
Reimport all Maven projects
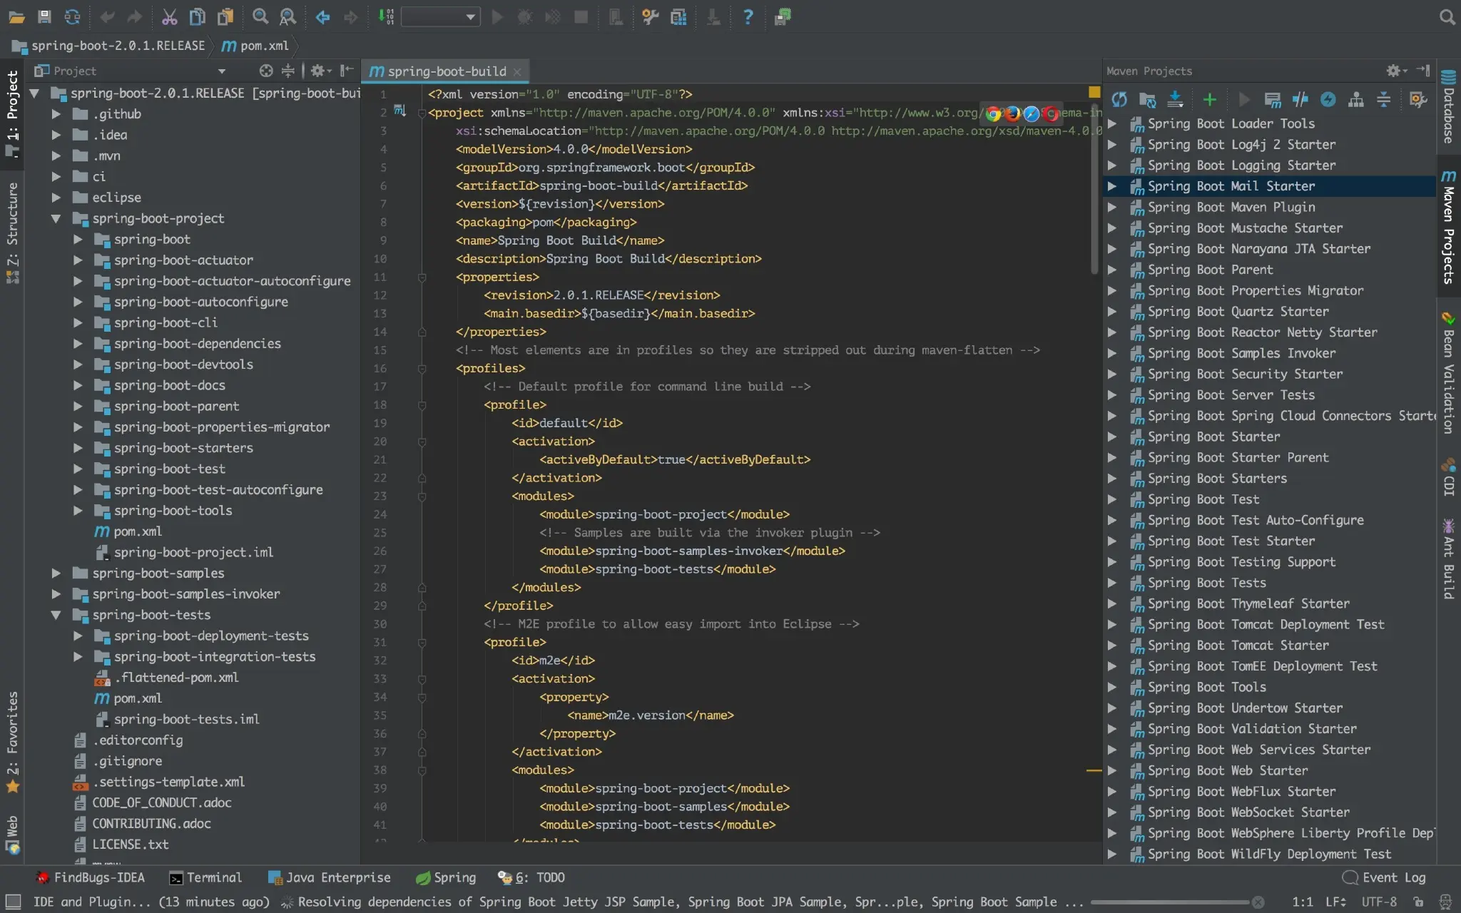(x=1119, y=100)
